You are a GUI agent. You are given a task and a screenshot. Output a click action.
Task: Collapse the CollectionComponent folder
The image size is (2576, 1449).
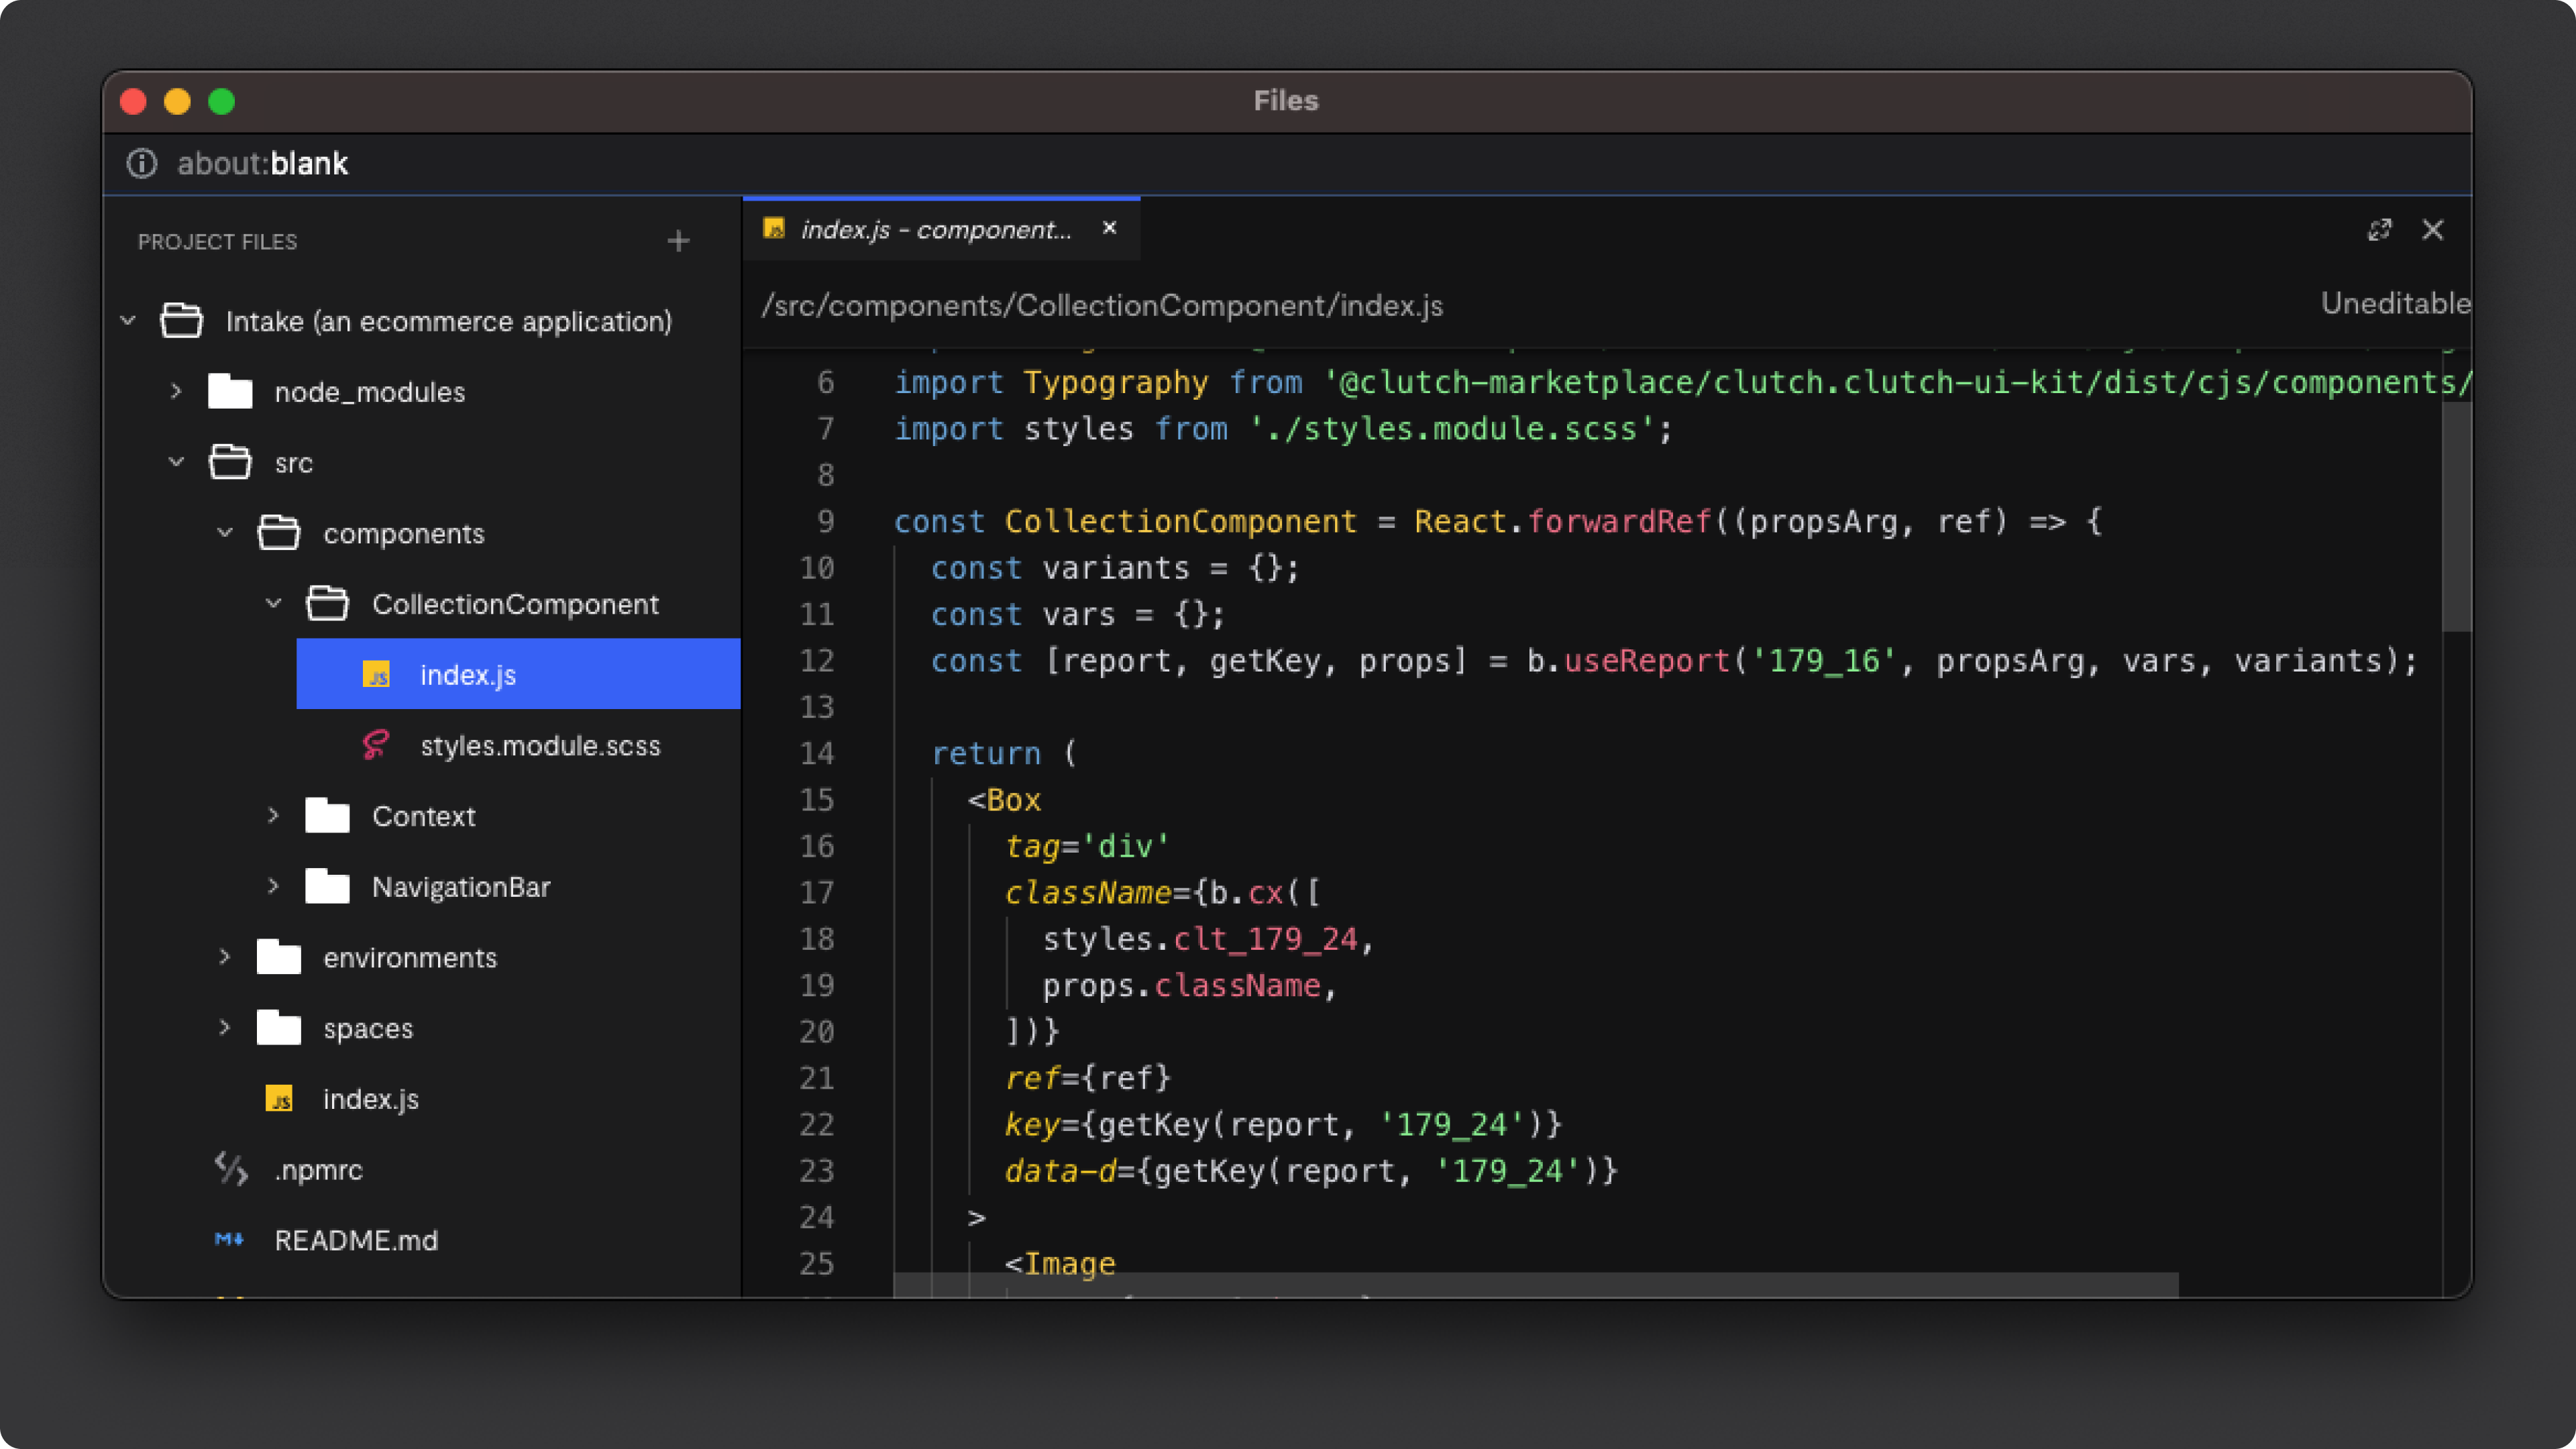coord(273,603)
